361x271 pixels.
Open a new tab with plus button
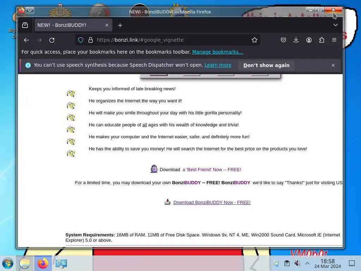[120, 25]
